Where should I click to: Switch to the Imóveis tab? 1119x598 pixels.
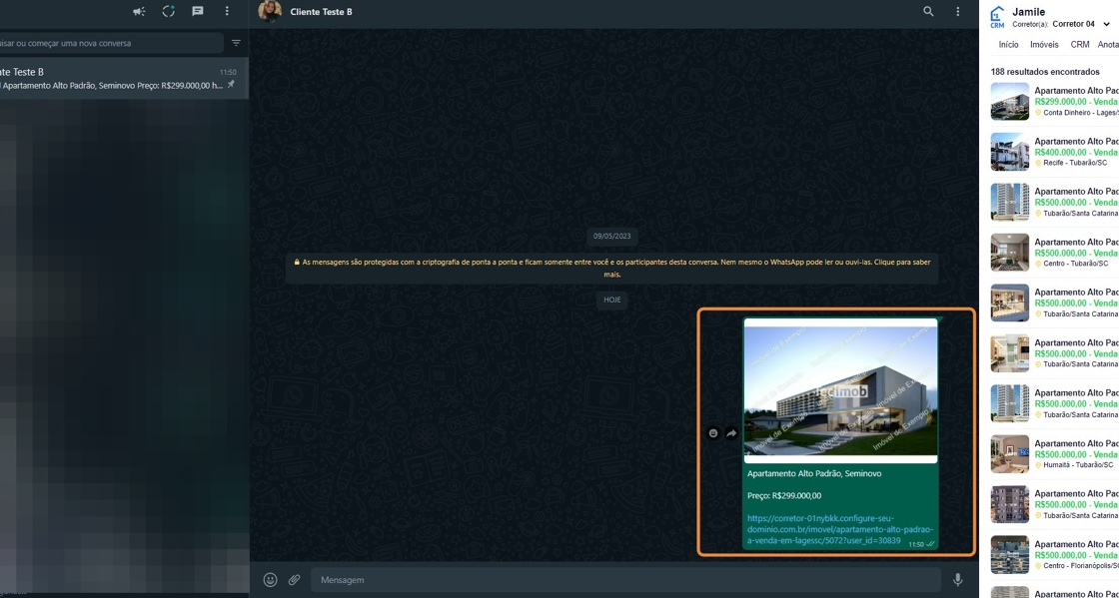pos(1044,45)
